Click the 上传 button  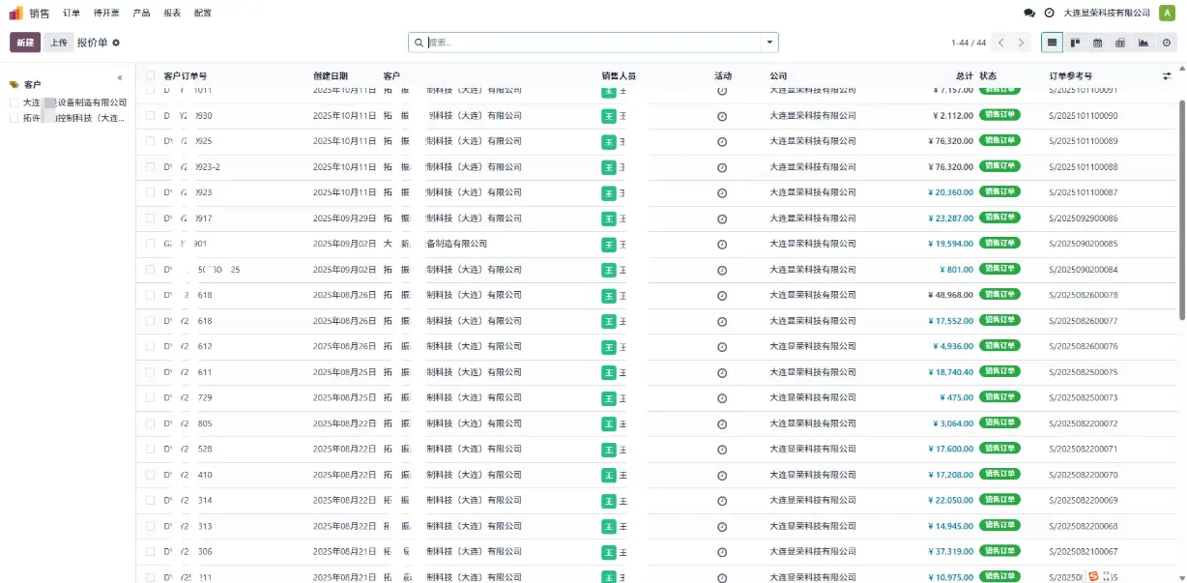click(58, 43)
